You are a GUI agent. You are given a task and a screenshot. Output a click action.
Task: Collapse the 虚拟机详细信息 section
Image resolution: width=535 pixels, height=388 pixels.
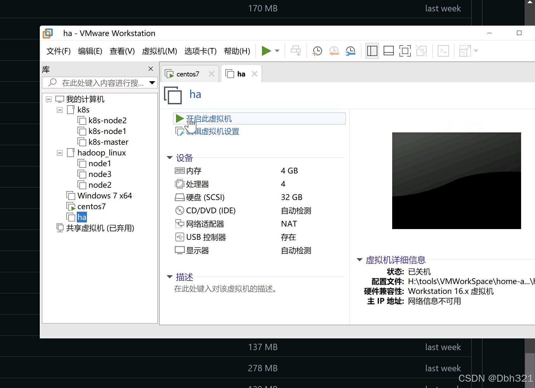359,260
